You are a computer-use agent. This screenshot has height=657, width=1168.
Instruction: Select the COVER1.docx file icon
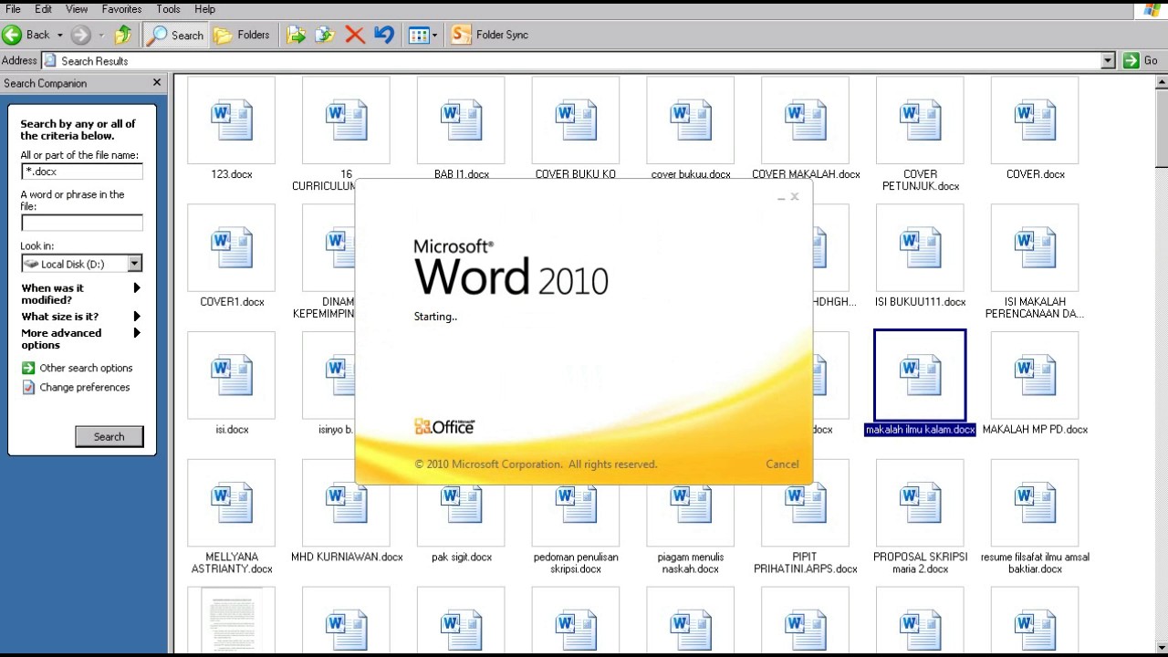pos(231,248)
